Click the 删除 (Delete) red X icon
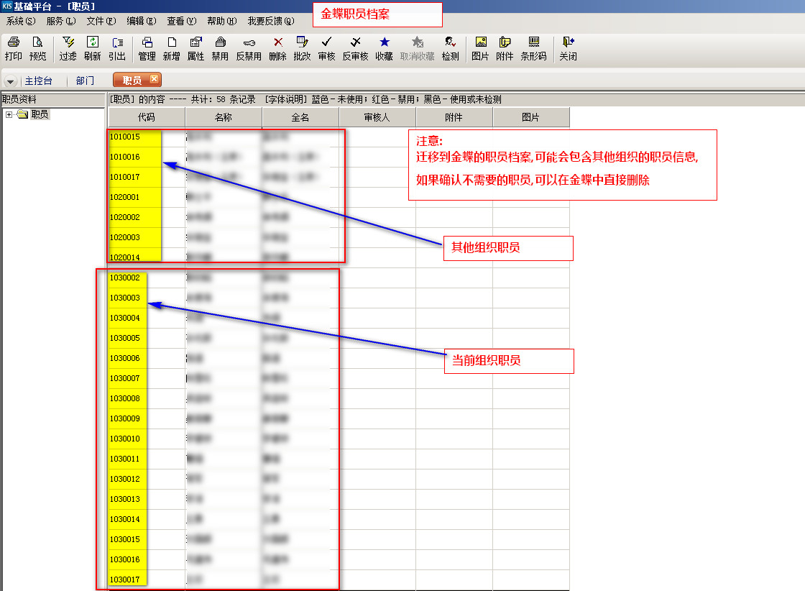Viewport: 805px width, 591px height. click(277, 48)
